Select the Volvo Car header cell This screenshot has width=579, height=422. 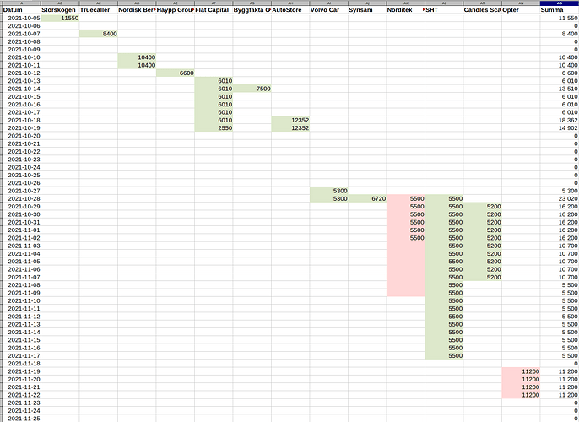tap(328, 10)
